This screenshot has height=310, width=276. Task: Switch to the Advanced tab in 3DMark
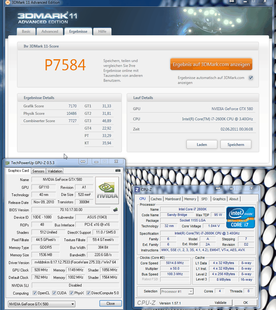click(50, 31)
